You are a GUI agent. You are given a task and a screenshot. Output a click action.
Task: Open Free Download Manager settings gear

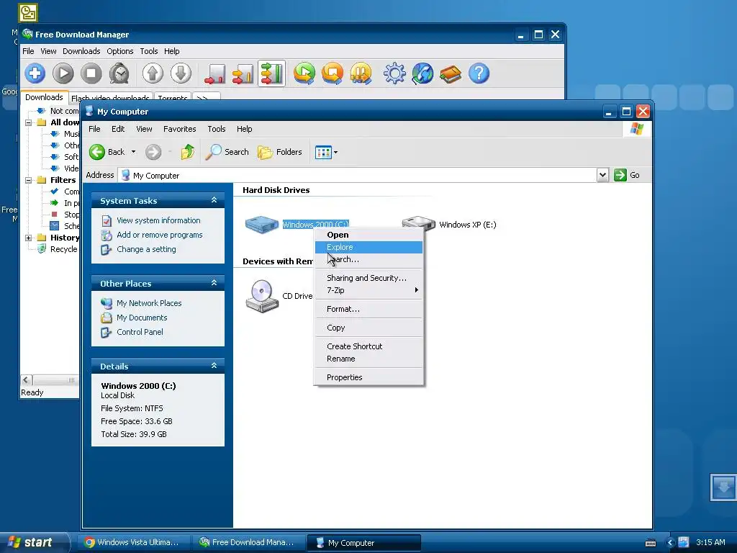click(394, 73)
